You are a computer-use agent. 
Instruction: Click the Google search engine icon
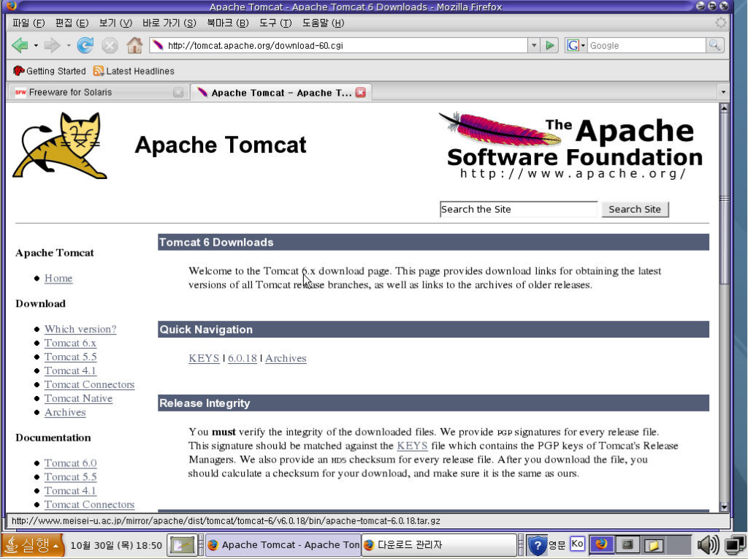pos(573,45)
